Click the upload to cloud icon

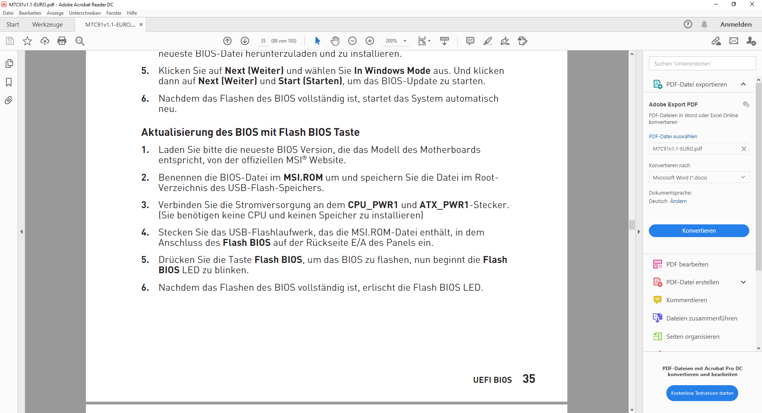[45, 41]
